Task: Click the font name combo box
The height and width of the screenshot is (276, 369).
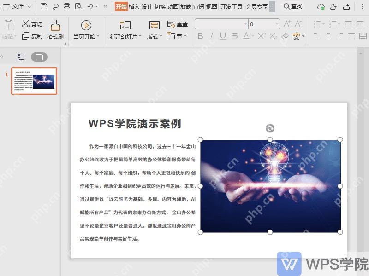Action: point(221,24)
